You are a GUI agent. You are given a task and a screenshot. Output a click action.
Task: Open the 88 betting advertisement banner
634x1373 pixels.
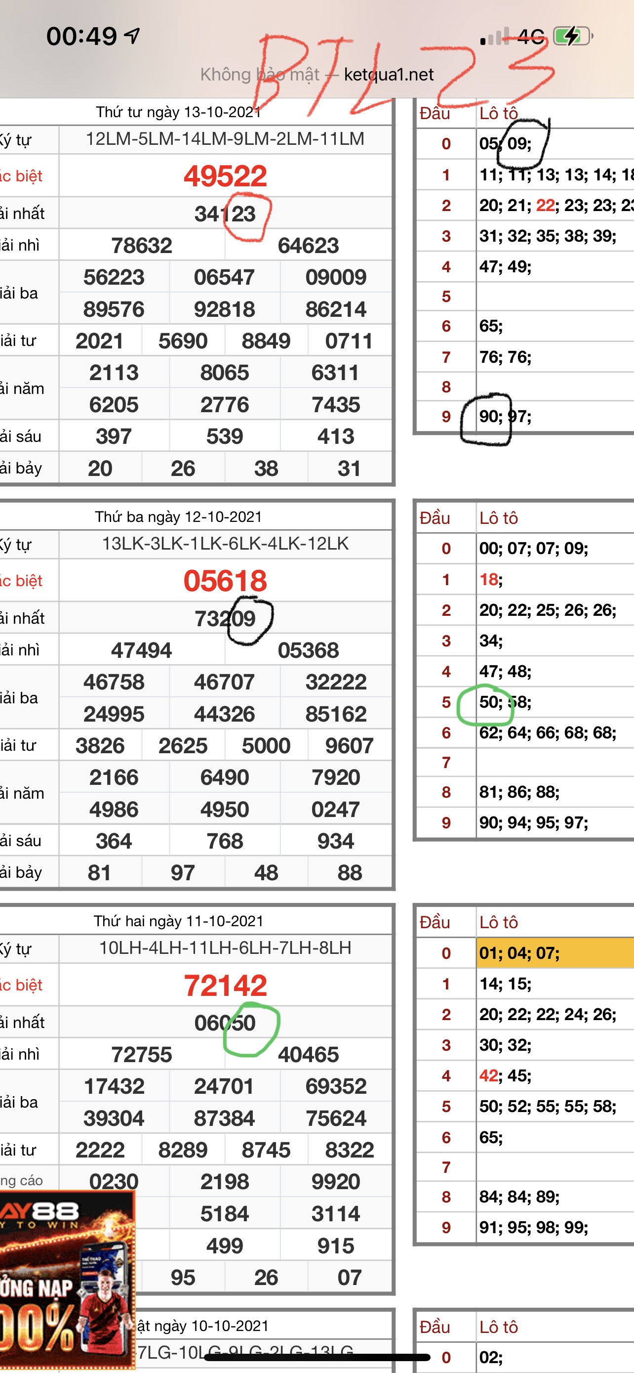[x=67, y=1279]
